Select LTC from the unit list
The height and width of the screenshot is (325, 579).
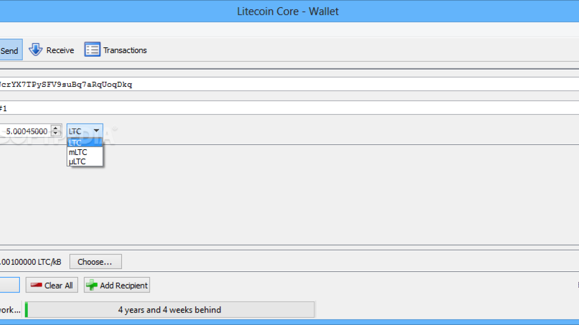click(x=85, y=143)
